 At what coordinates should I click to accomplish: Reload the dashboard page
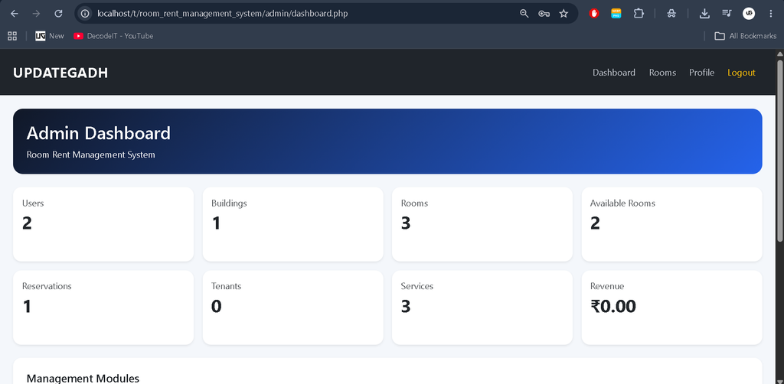point(58,14)
